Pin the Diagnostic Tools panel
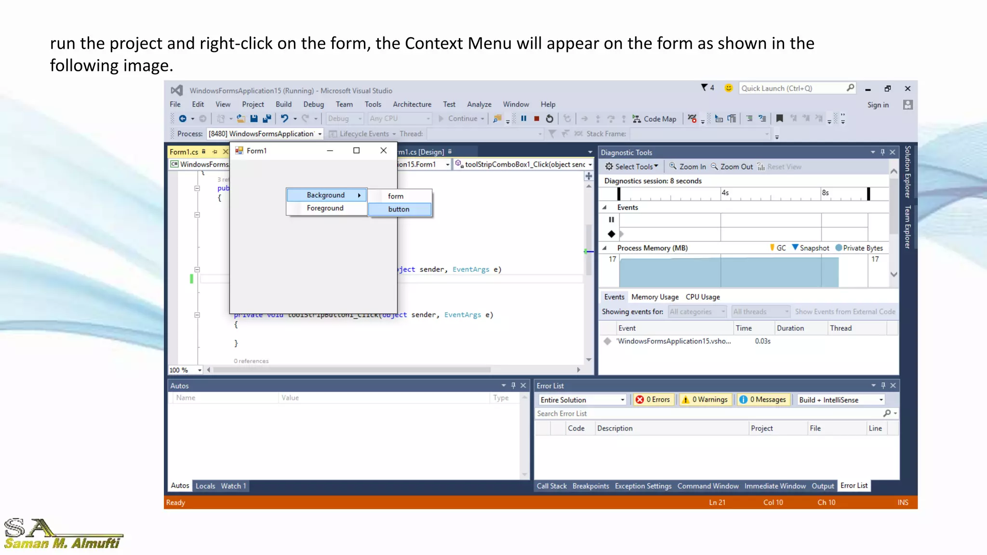The width and height of the screenshot is (987, 555). [883, 152]
